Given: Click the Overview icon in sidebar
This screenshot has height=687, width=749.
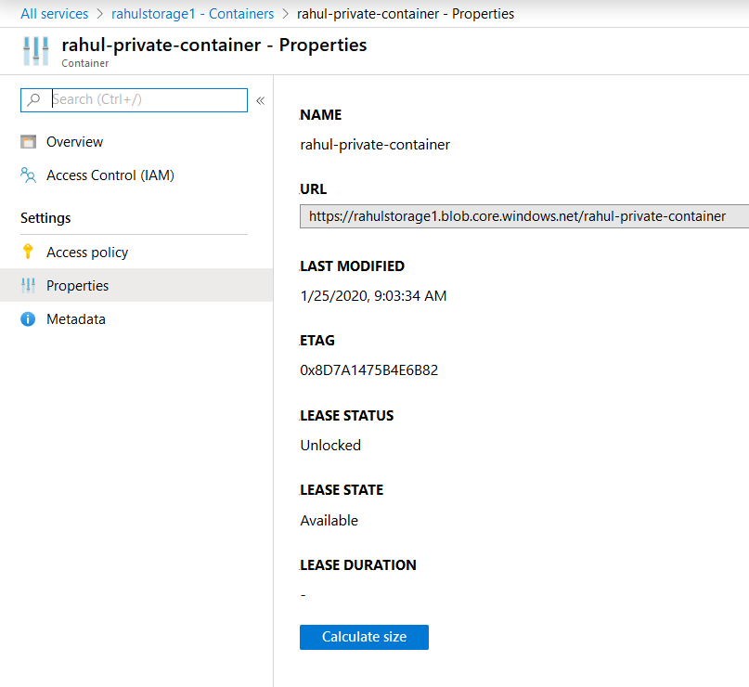Looking at the screenshot, I should 28,142.
